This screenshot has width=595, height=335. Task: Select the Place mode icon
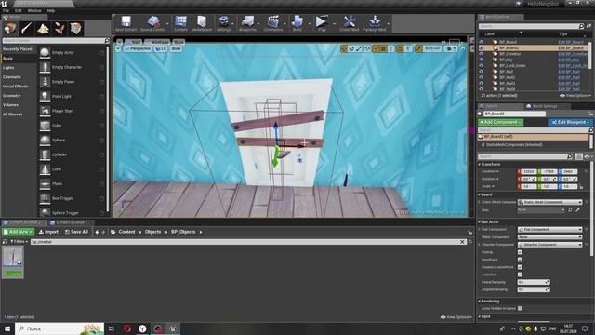[10, 29]
